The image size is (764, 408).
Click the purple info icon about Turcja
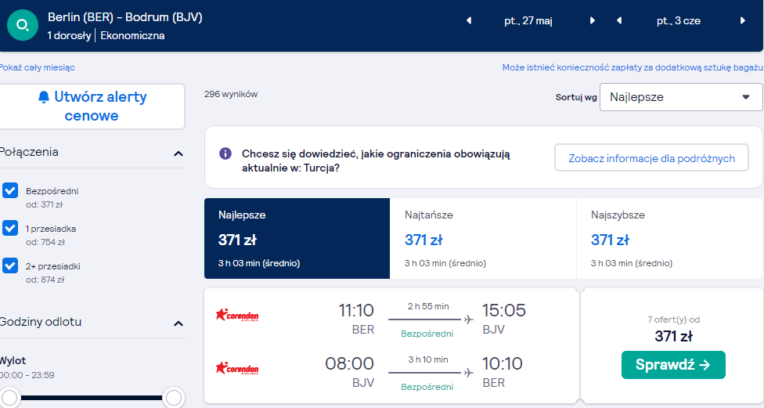[225, 153]
